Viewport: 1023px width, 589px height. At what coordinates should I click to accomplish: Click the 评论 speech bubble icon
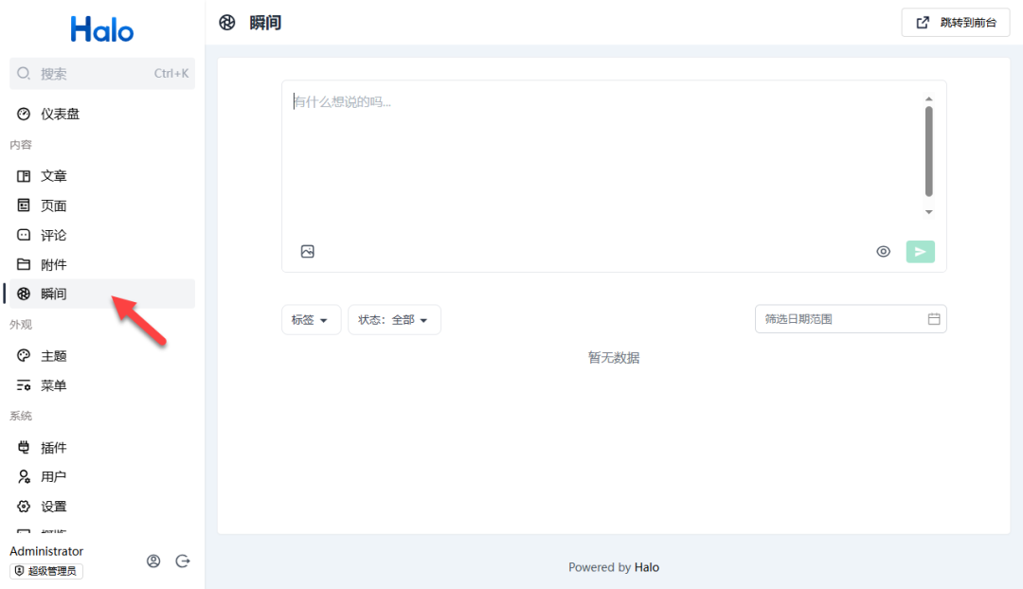(x=24, y=235)
